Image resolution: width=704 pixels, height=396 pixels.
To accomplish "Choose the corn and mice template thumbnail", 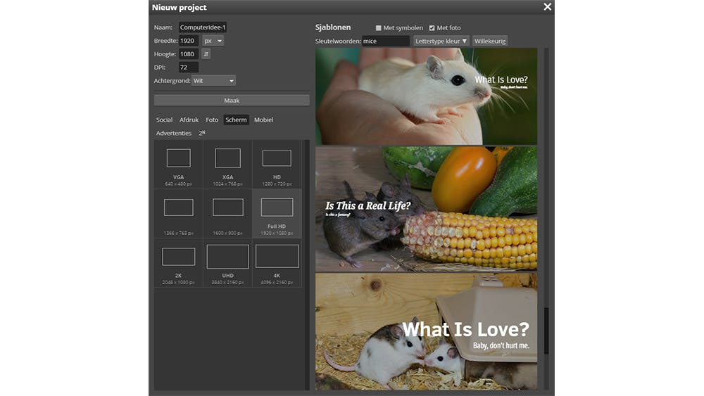I will 426,209.
